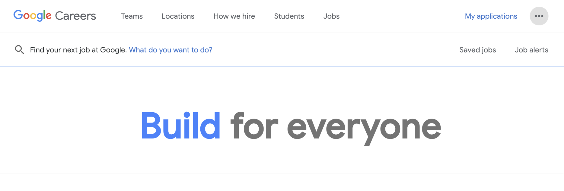Go to the Locations page
The height and width of the screenshot is (191, 564).
pyautogui.click(x=178, y=16)
